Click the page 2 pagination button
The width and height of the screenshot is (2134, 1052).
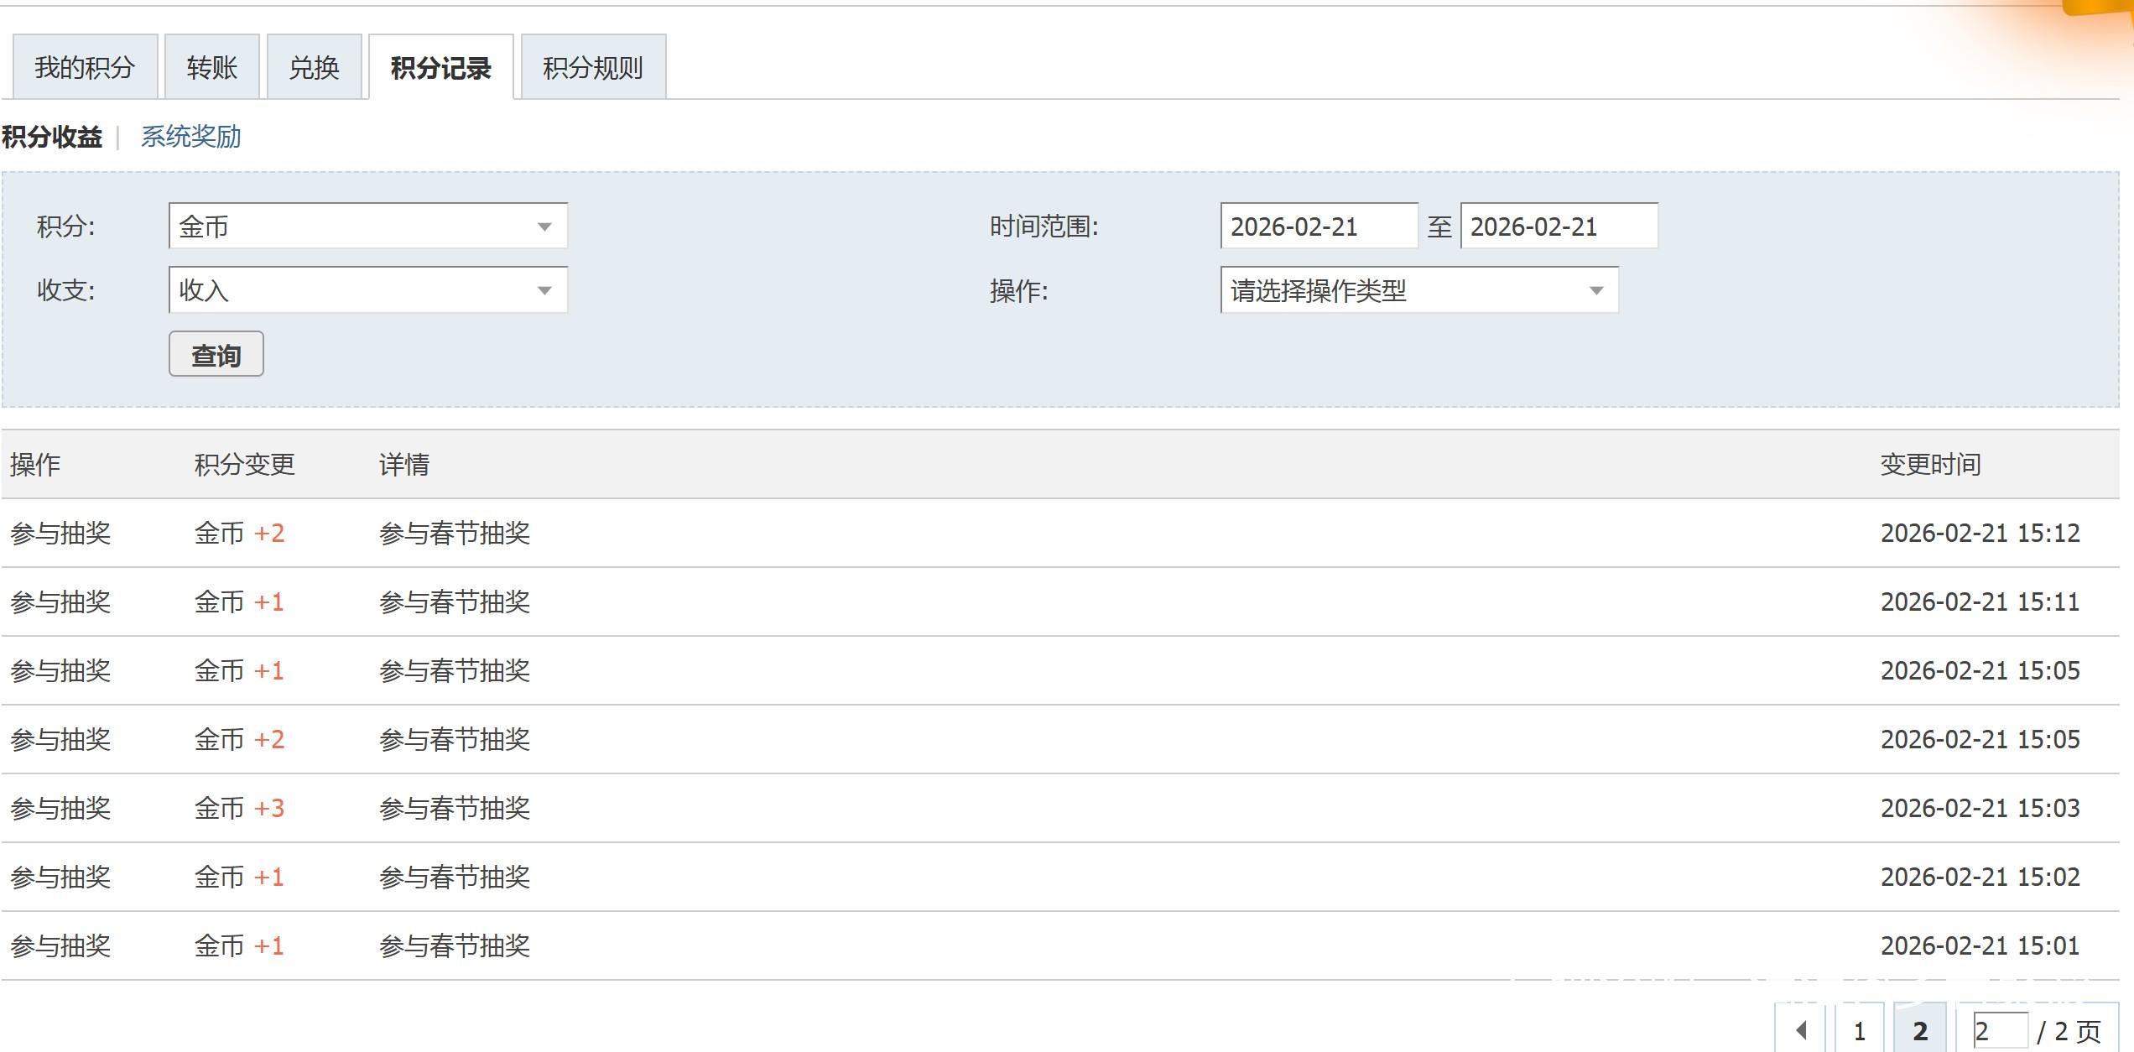pyautogui.click(x=1919, y=1030)
